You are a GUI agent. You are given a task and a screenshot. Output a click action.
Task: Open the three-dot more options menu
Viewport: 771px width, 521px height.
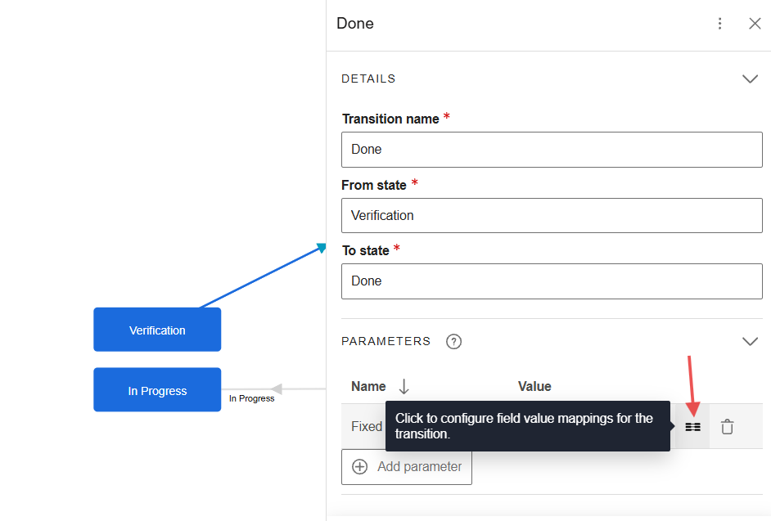coord(719,24)
